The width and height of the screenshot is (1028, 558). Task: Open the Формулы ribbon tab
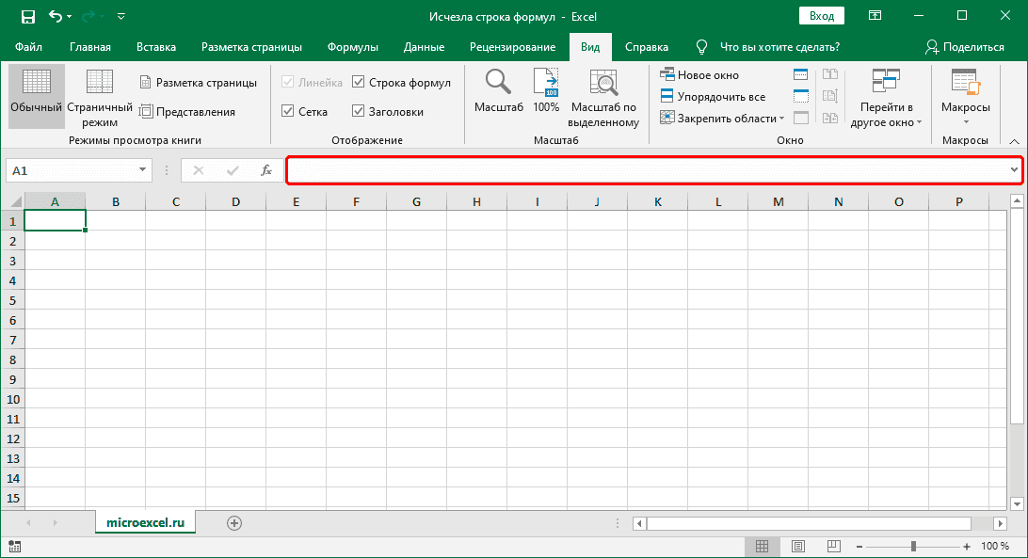(x=353, y=47)
